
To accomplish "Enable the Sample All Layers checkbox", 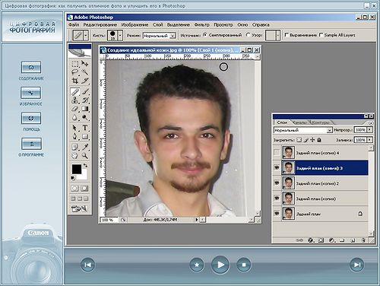I will (321, 35).
